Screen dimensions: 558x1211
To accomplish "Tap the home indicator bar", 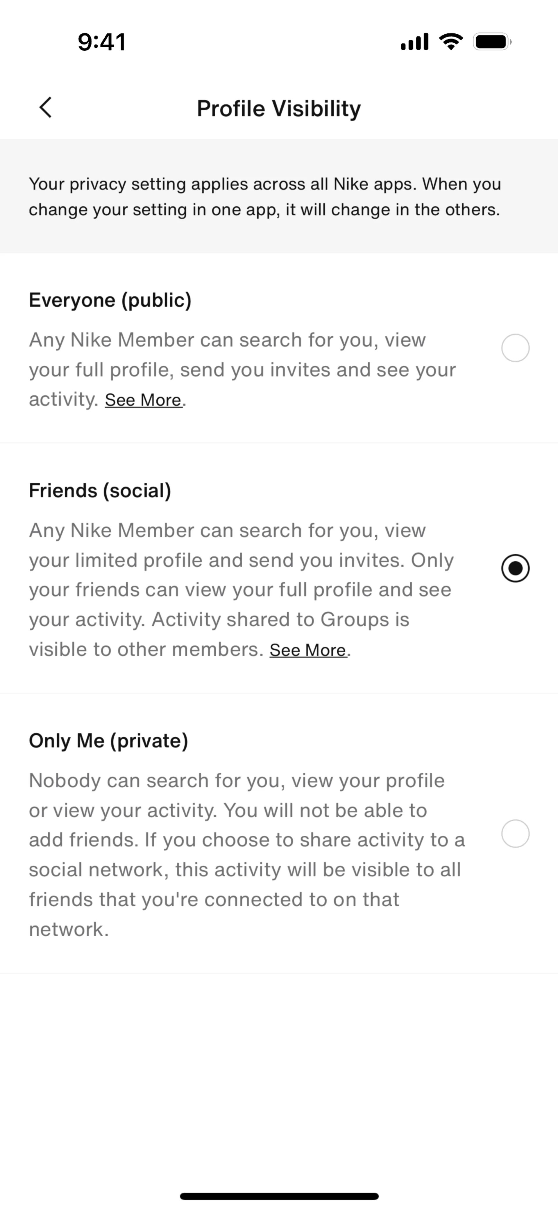I will 279,1196.
